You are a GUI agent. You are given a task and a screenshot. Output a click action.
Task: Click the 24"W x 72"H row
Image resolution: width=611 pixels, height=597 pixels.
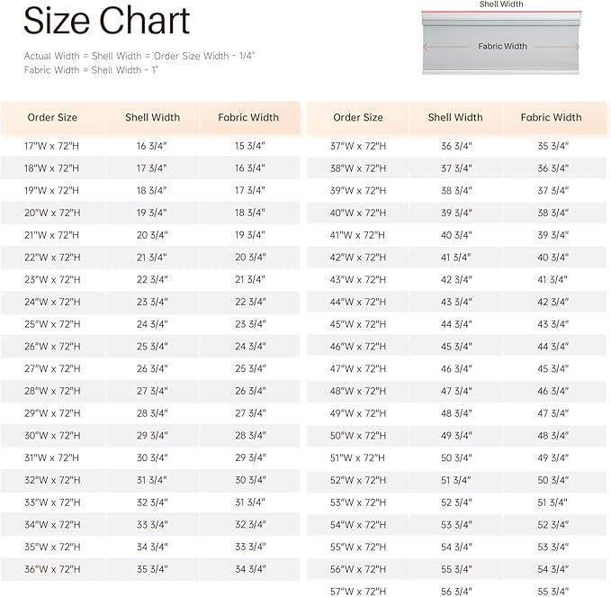click(150, 303)
